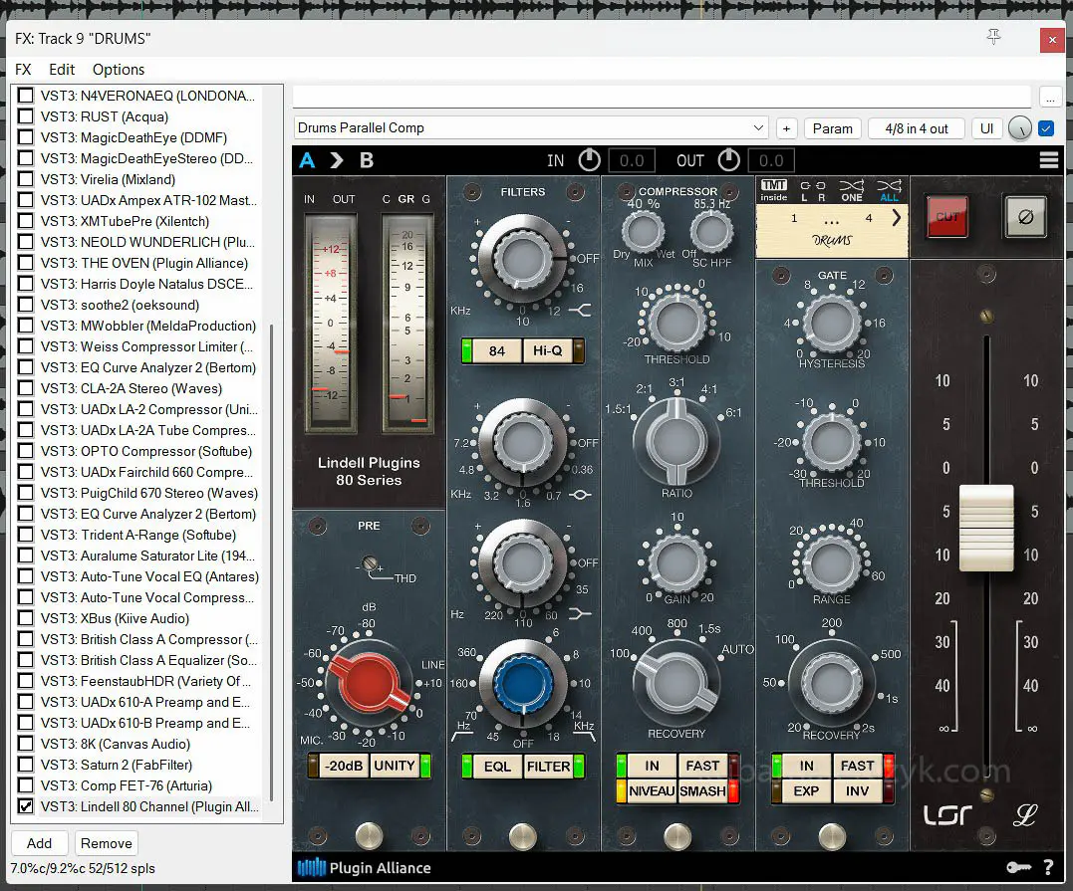The image size is (1073, 891).
Task: Open the plugin hamburger menu
Action: tap(1048, 160)
